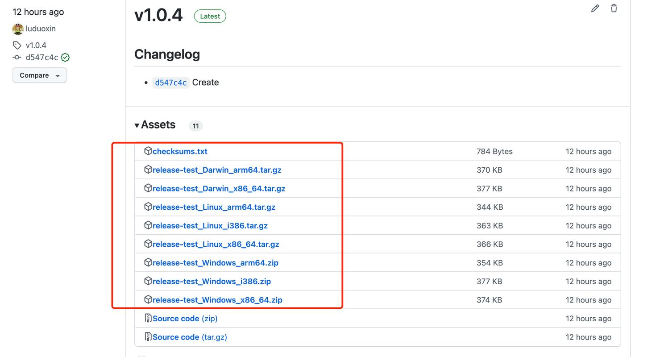Open the Compare dropdown
This screenshot has width=668, height=357.
[40, 75]
